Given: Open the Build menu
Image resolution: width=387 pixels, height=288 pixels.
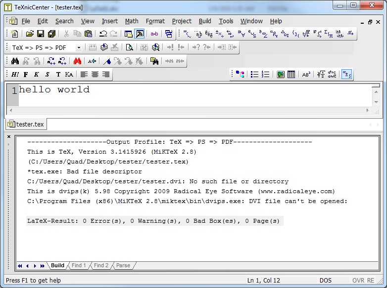Looking at the screenshot, I should (x=205, y=21).
